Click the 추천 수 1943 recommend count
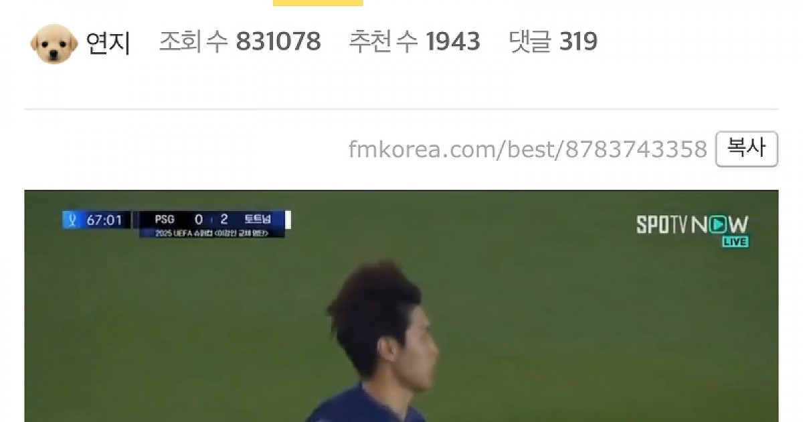The width and height of the screenshot is (803, 422). pos(414,42)
